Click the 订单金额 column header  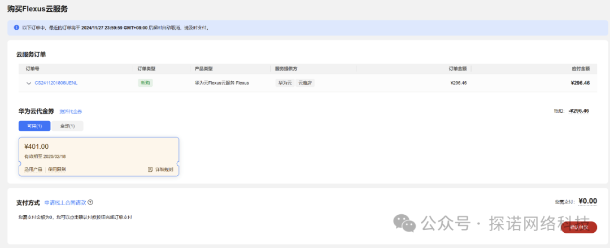click(457, 69)
